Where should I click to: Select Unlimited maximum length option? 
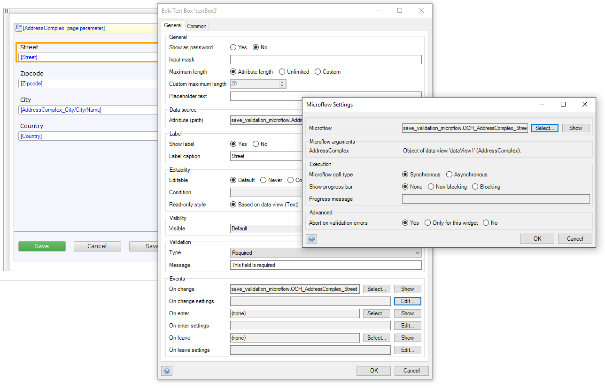point(282,72)
